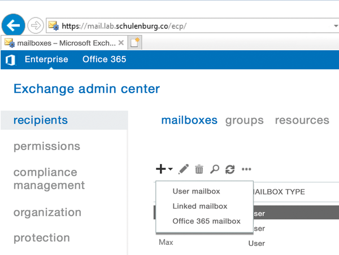Select Linked mailbox from the menu

click(x=200, y=206)
